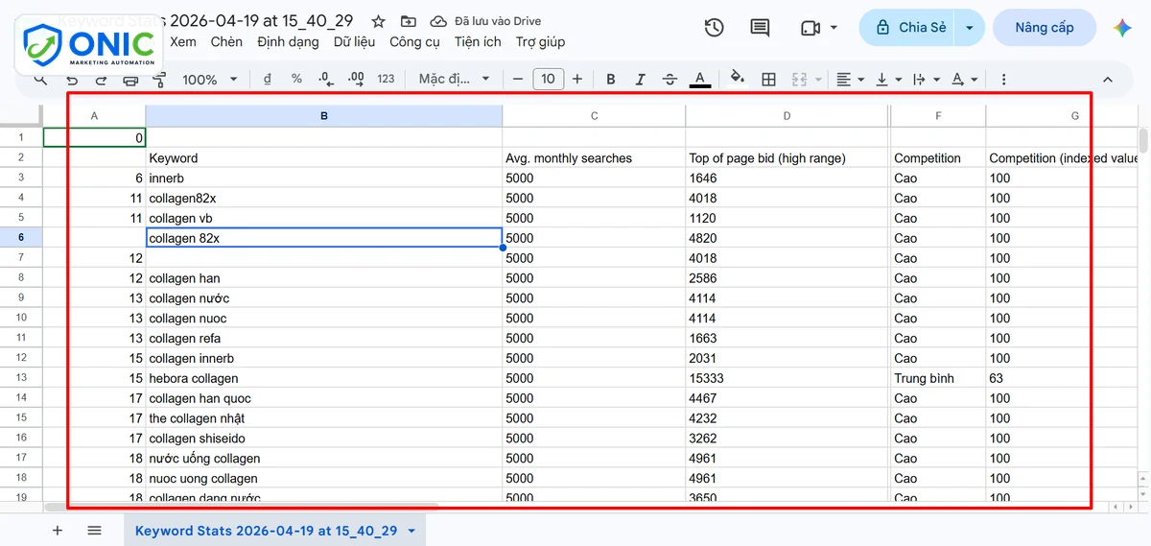The height and width of the screenshot is (546, 1151).
Task: Open the three-dot more toolbar options
Action: [x=1003, y=80]
